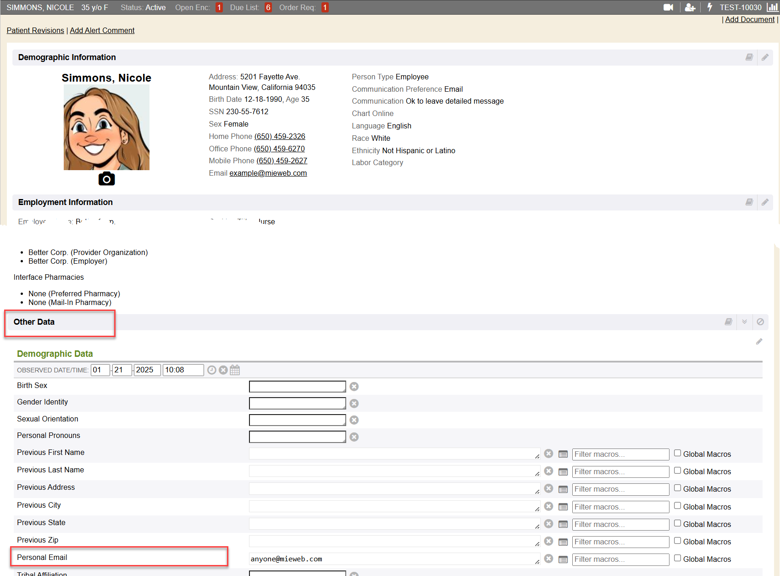Click the book icon in Employment Information header
Screen dimensions: 780x576
[x=749, y=202]
